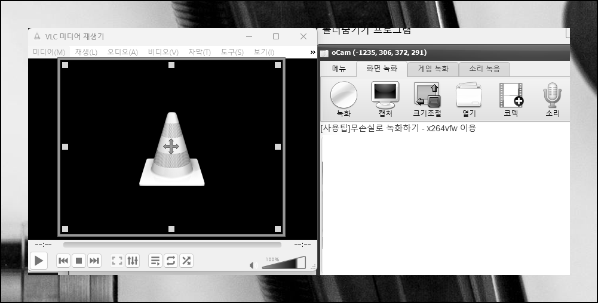The width and height of the screenshot is (598, 303).
Task: Toggle VLC shuffle random button
Action: pos(186,261)
